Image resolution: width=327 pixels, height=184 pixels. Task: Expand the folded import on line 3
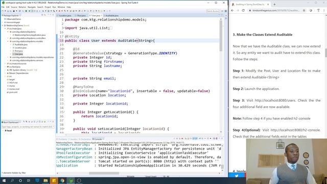[x=64, y=28]
